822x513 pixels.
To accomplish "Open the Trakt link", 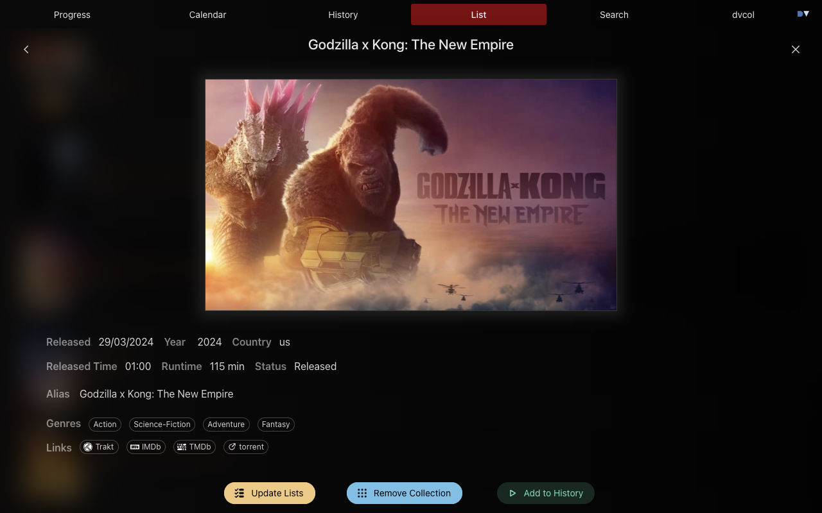I will (x=99, y=447).
